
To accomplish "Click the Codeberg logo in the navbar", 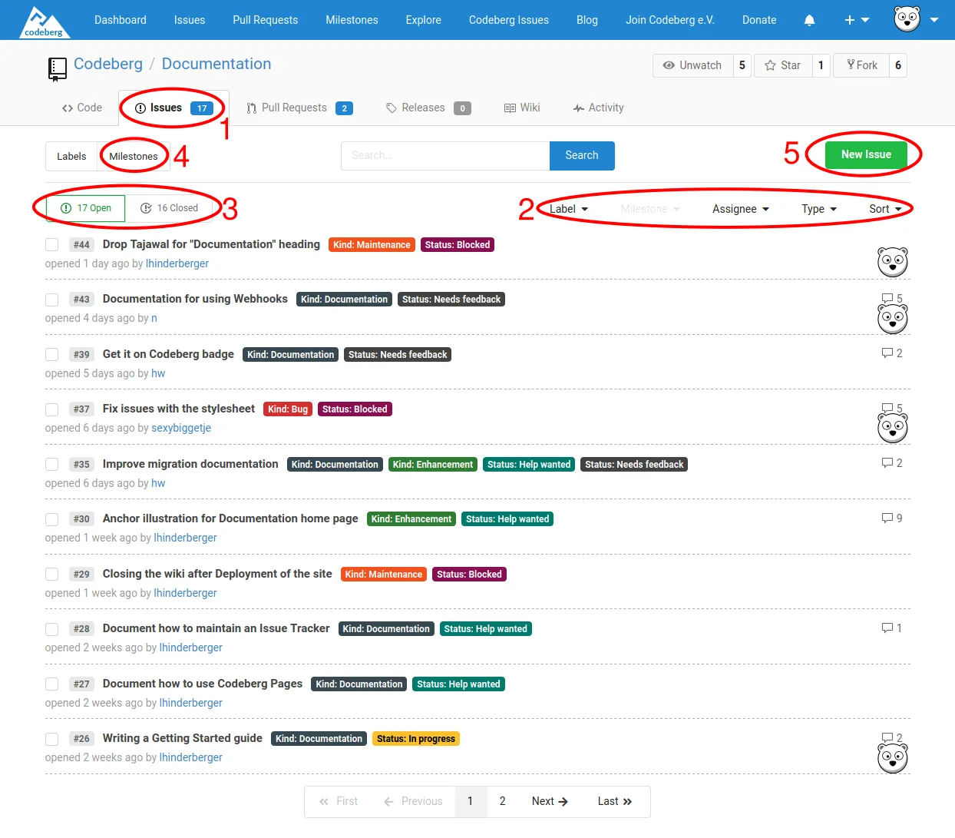I will coord(44,21).
